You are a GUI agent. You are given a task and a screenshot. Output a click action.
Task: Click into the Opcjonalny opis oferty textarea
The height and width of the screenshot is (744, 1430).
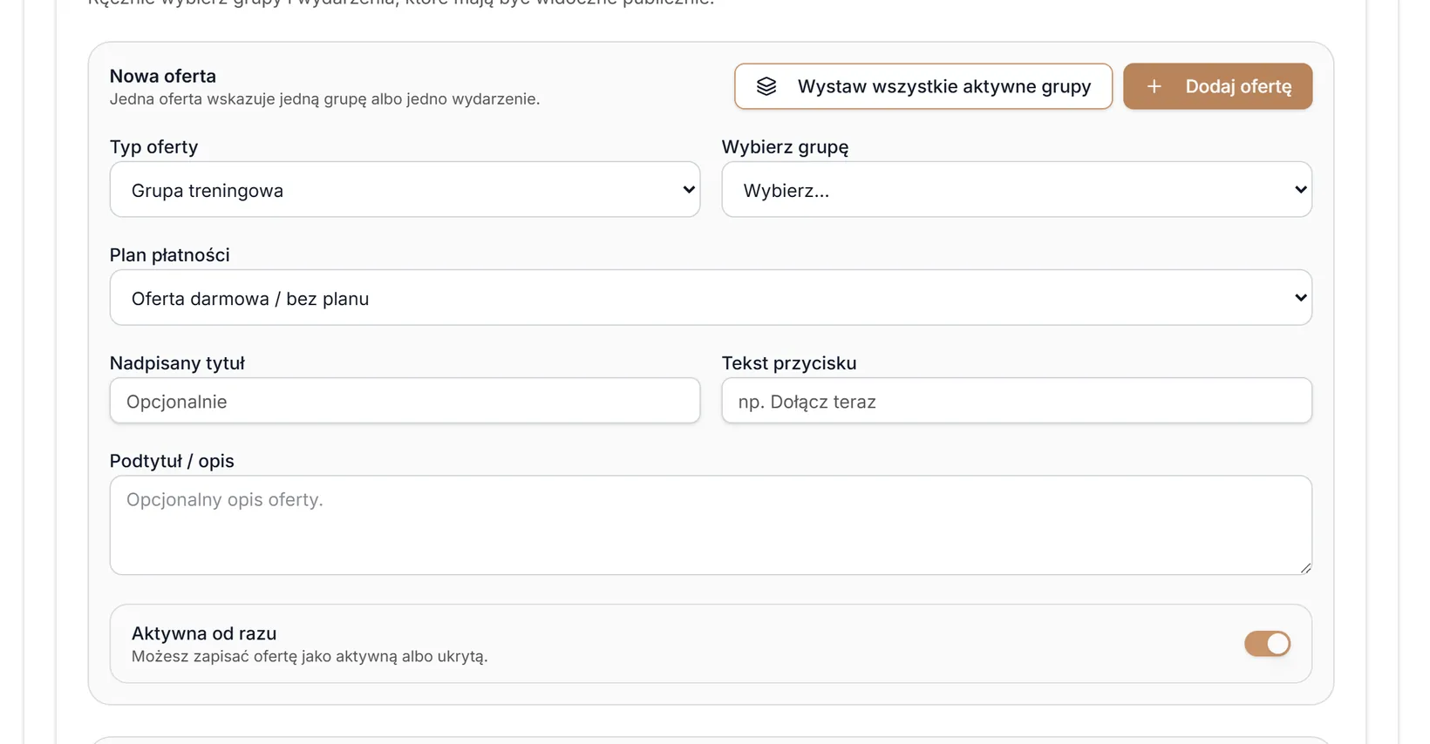(711, 525)
